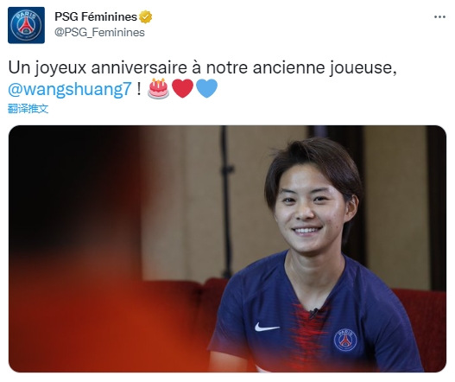The height and width of the screenshot is (382, 455).
Task: Click the PSG Féminines display name
Action: click(96, 16)
